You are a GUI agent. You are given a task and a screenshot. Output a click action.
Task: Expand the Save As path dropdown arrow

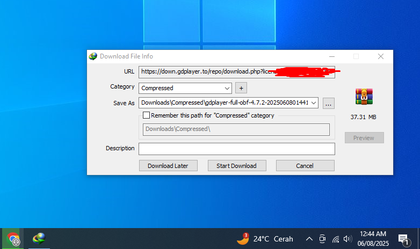(314, 103)
